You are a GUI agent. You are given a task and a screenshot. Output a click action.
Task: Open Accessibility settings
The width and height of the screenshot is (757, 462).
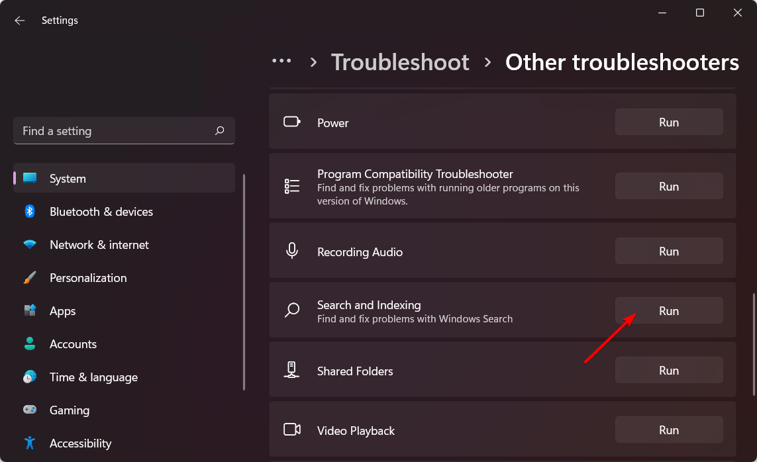124,443
